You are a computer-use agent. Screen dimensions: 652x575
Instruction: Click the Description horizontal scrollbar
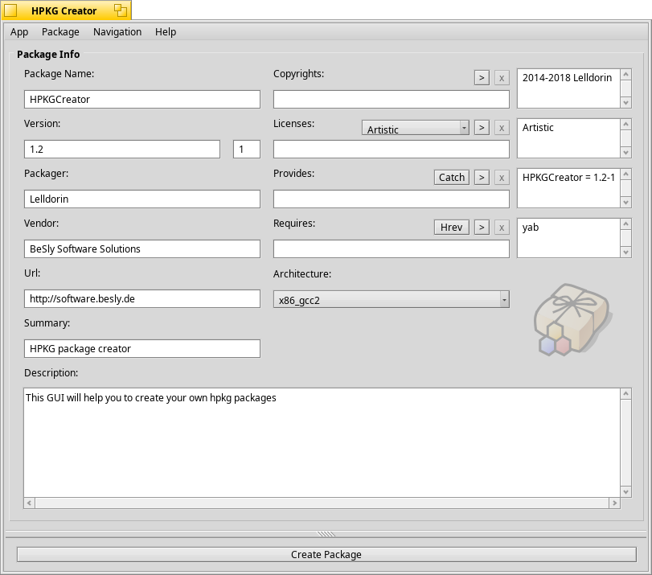[322, 503]
